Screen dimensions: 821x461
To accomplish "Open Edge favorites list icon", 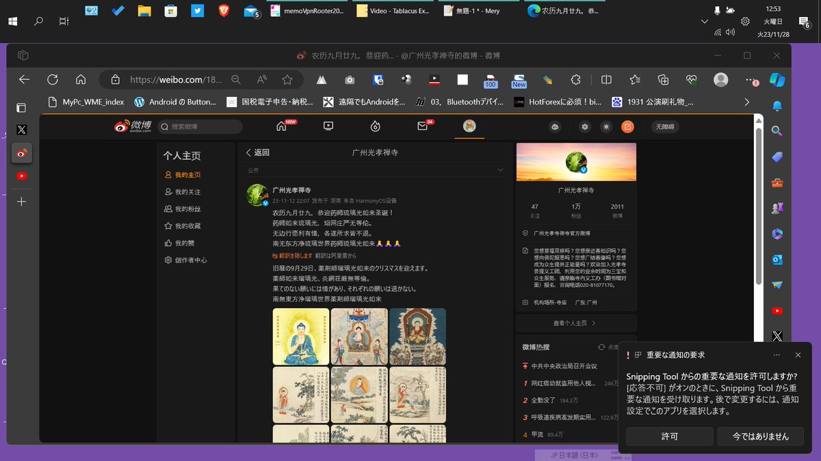I will [635, 79].
